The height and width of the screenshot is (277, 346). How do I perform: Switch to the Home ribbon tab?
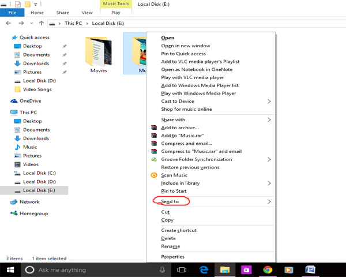(x=37, y=13)
